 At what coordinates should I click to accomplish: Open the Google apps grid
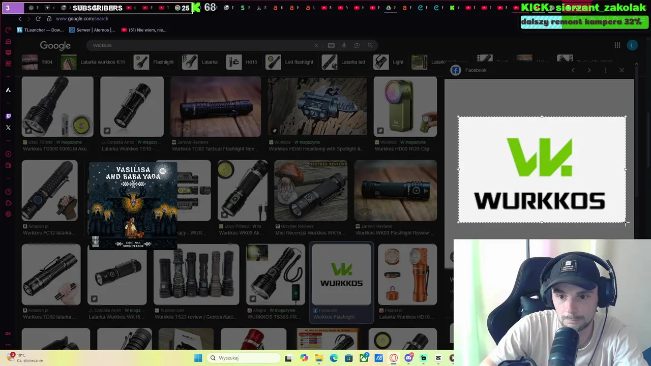point(617,45)
